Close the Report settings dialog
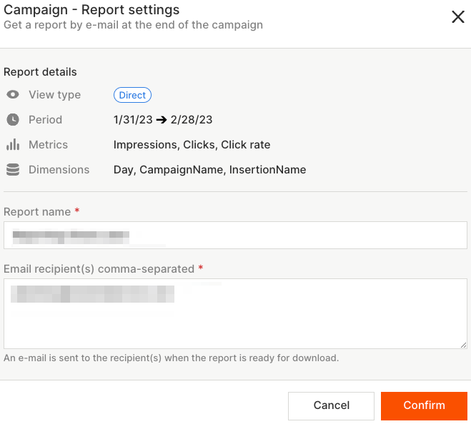This screenshot has height=424, width=471. (x=457, y=17)
